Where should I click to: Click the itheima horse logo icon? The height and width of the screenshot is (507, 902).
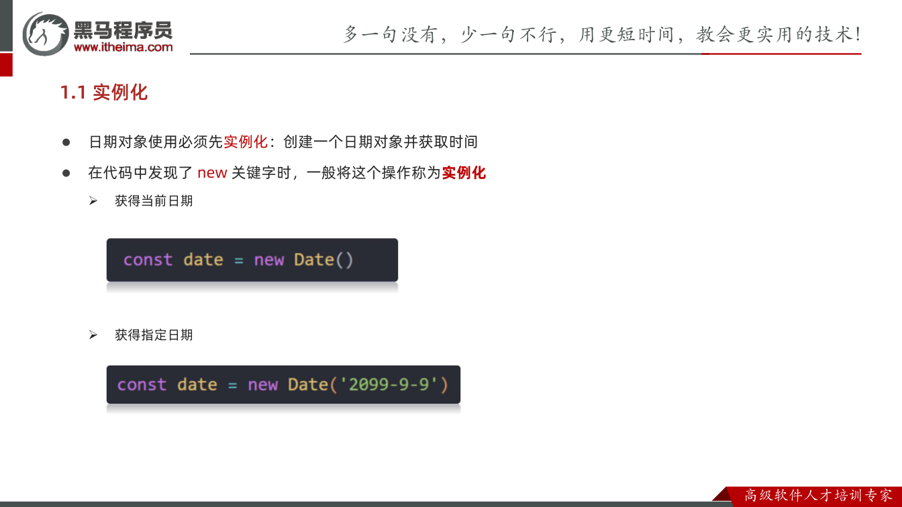(x=46, y=34)
